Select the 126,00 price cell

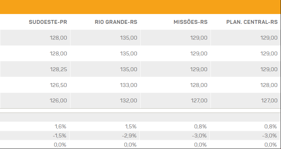click(x=35, y=101)
